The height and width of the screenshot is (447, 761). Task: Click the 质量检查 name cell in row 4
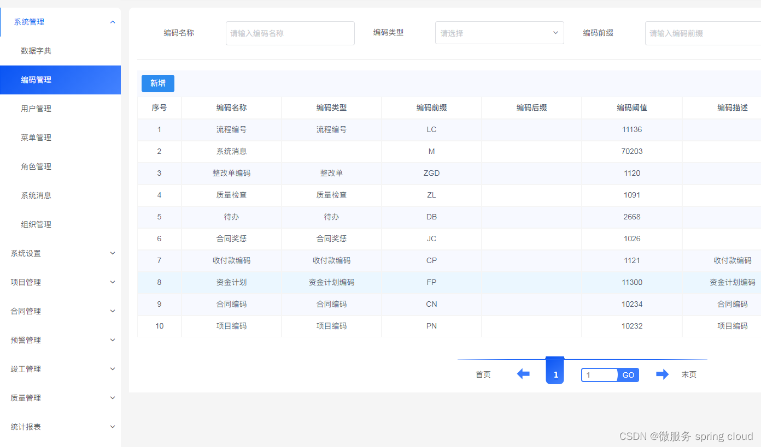pyautogui.click(x=231, y=195)
